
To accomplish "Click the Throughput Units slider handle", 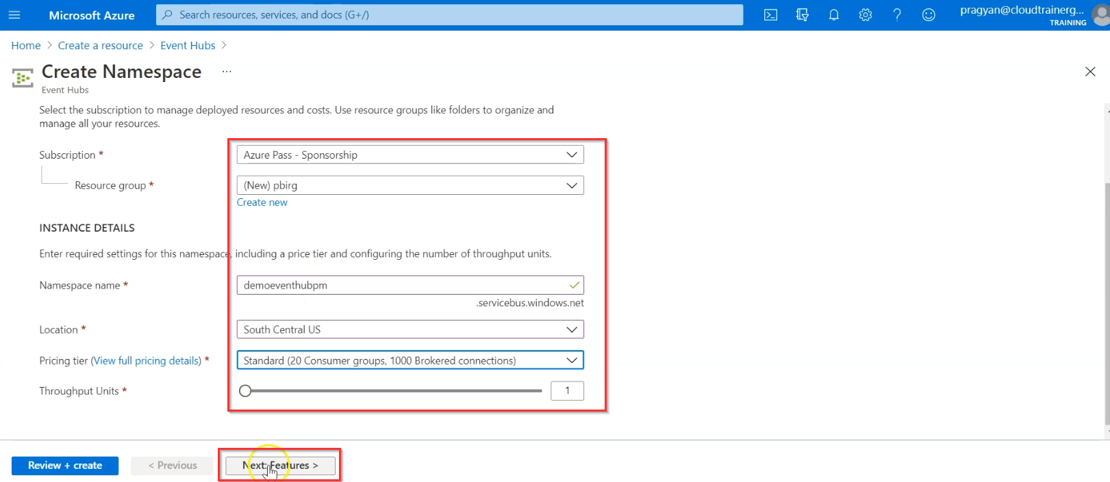I will (245, 391).
